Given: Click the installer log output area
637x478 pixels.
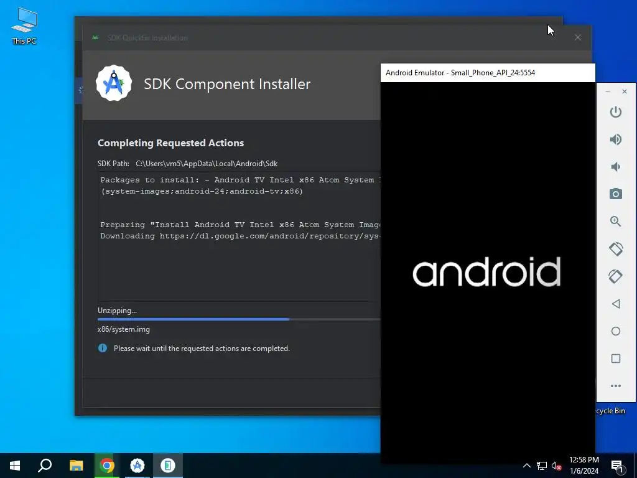Looking at the screenshot, I should (239, 237).
